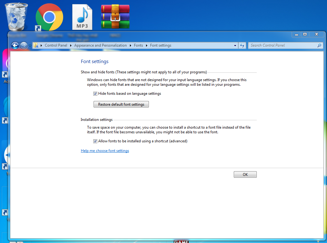The height and width of the screenshot is (243, 327).
Task: Click the Back navigation arrow button
Action: tap(15, 45)
